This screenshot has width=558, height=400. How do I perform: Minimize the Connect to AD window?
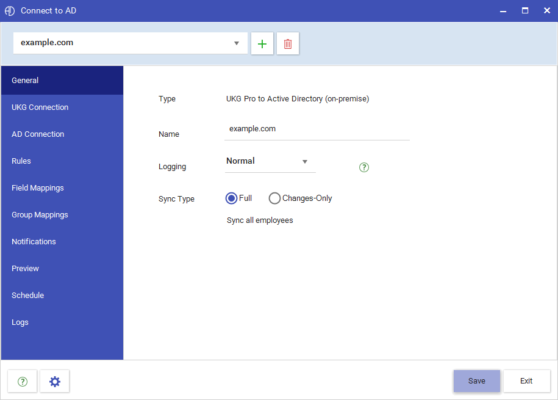pos(503,11)
